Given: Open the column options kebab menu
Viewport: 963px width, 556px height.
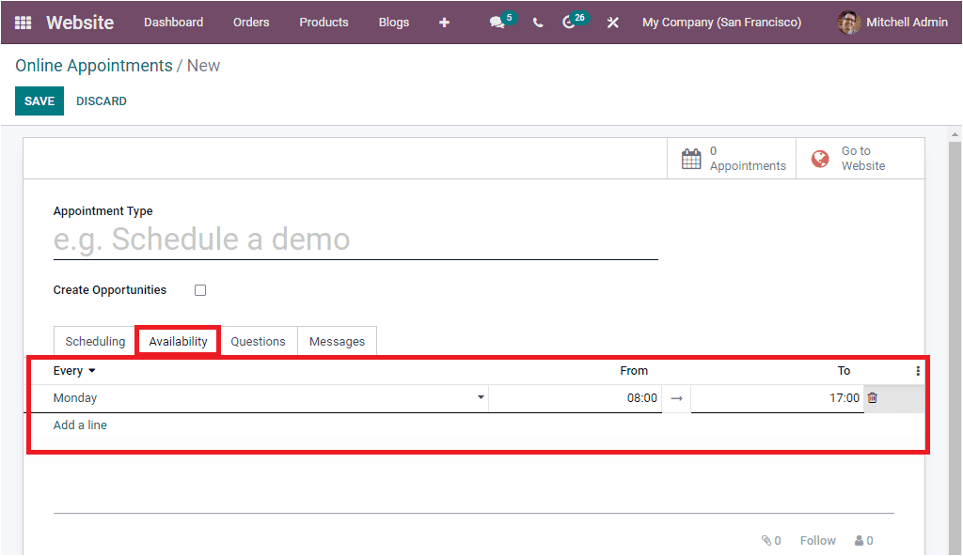Looking at the screenshot, I should pos(917,370).
